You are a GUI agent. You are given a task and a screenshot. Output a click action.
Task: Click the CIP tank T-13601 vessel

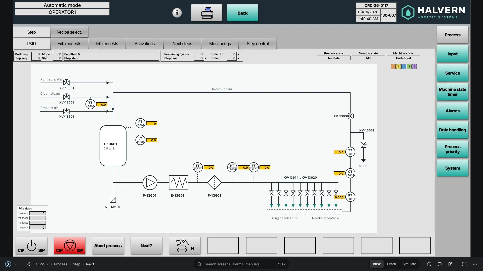pyautogui.click(x=113, y=146)
